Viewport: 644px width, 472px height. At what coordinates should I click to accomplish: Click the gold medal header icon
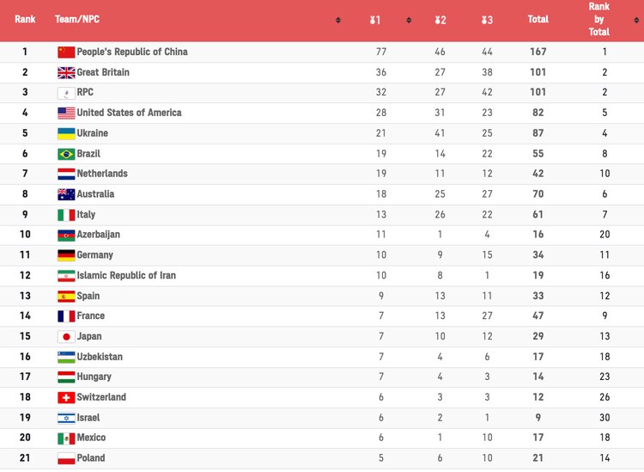point(374,19)
